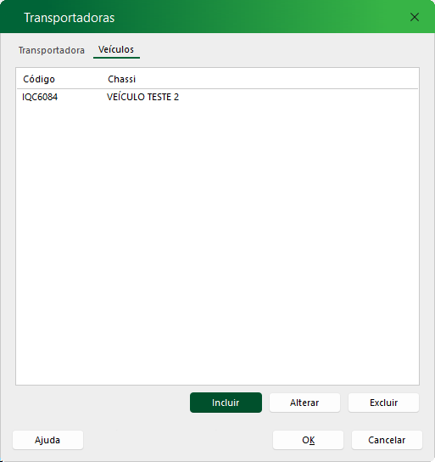
Task: Click the VEÍCULO TESTE 2 chassis cell
Action: coord(142,97)
